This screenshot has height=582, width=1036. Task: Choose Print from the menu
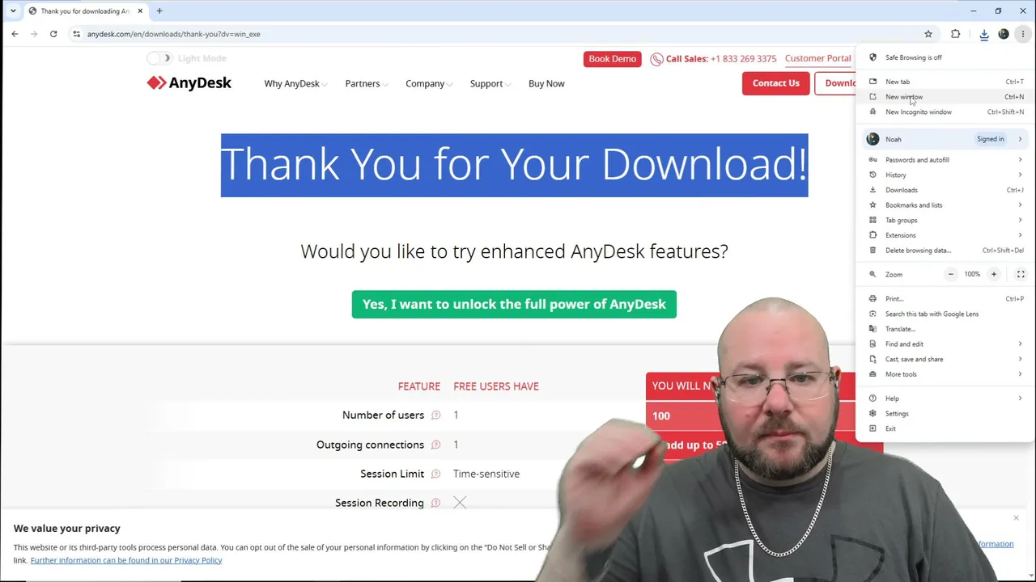click(x=945, y=299)
